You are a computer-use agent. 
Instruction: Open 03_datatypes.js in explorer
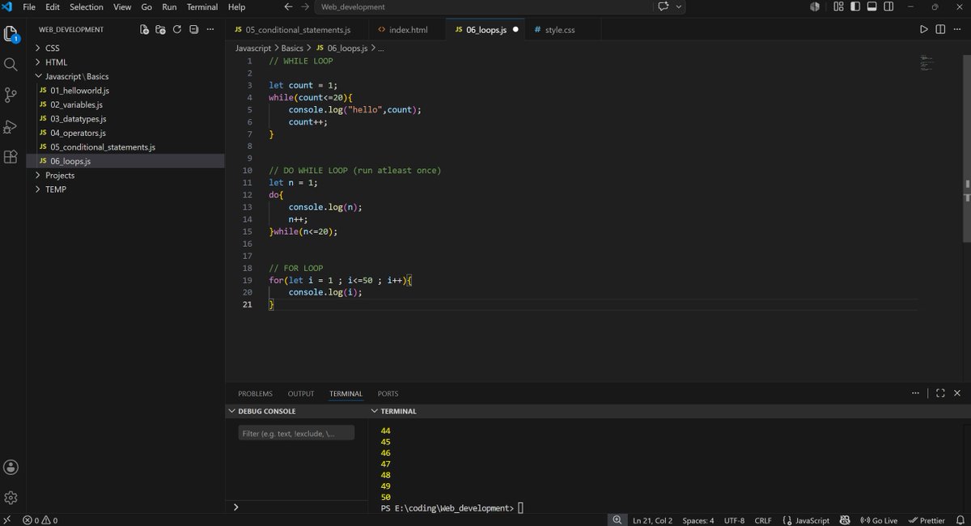pyautogui.click(x=78, y=118)
